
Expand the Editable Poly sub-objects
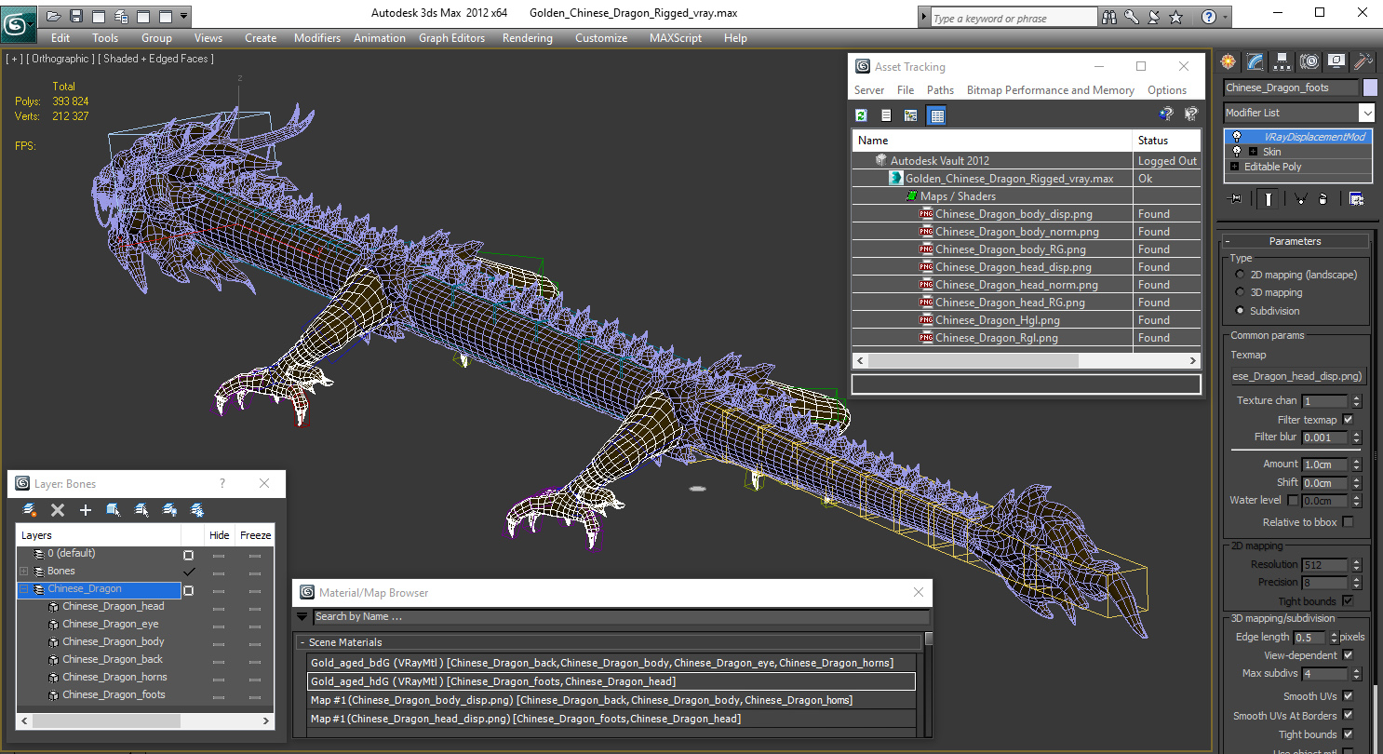pyautogui.click(x=1235, y=167)
